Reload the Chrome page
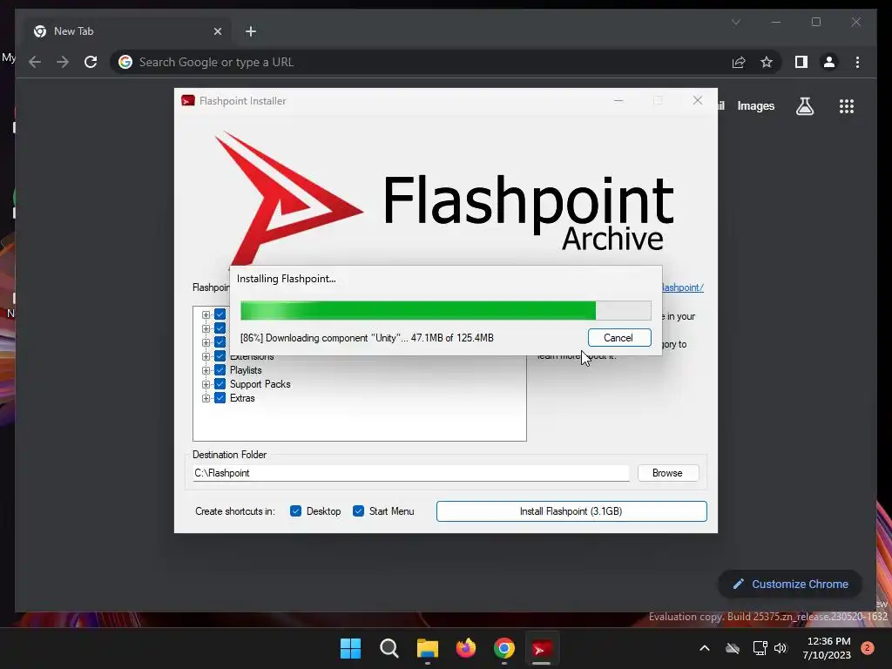The image size is (892, 669). (x=91, y=62)
